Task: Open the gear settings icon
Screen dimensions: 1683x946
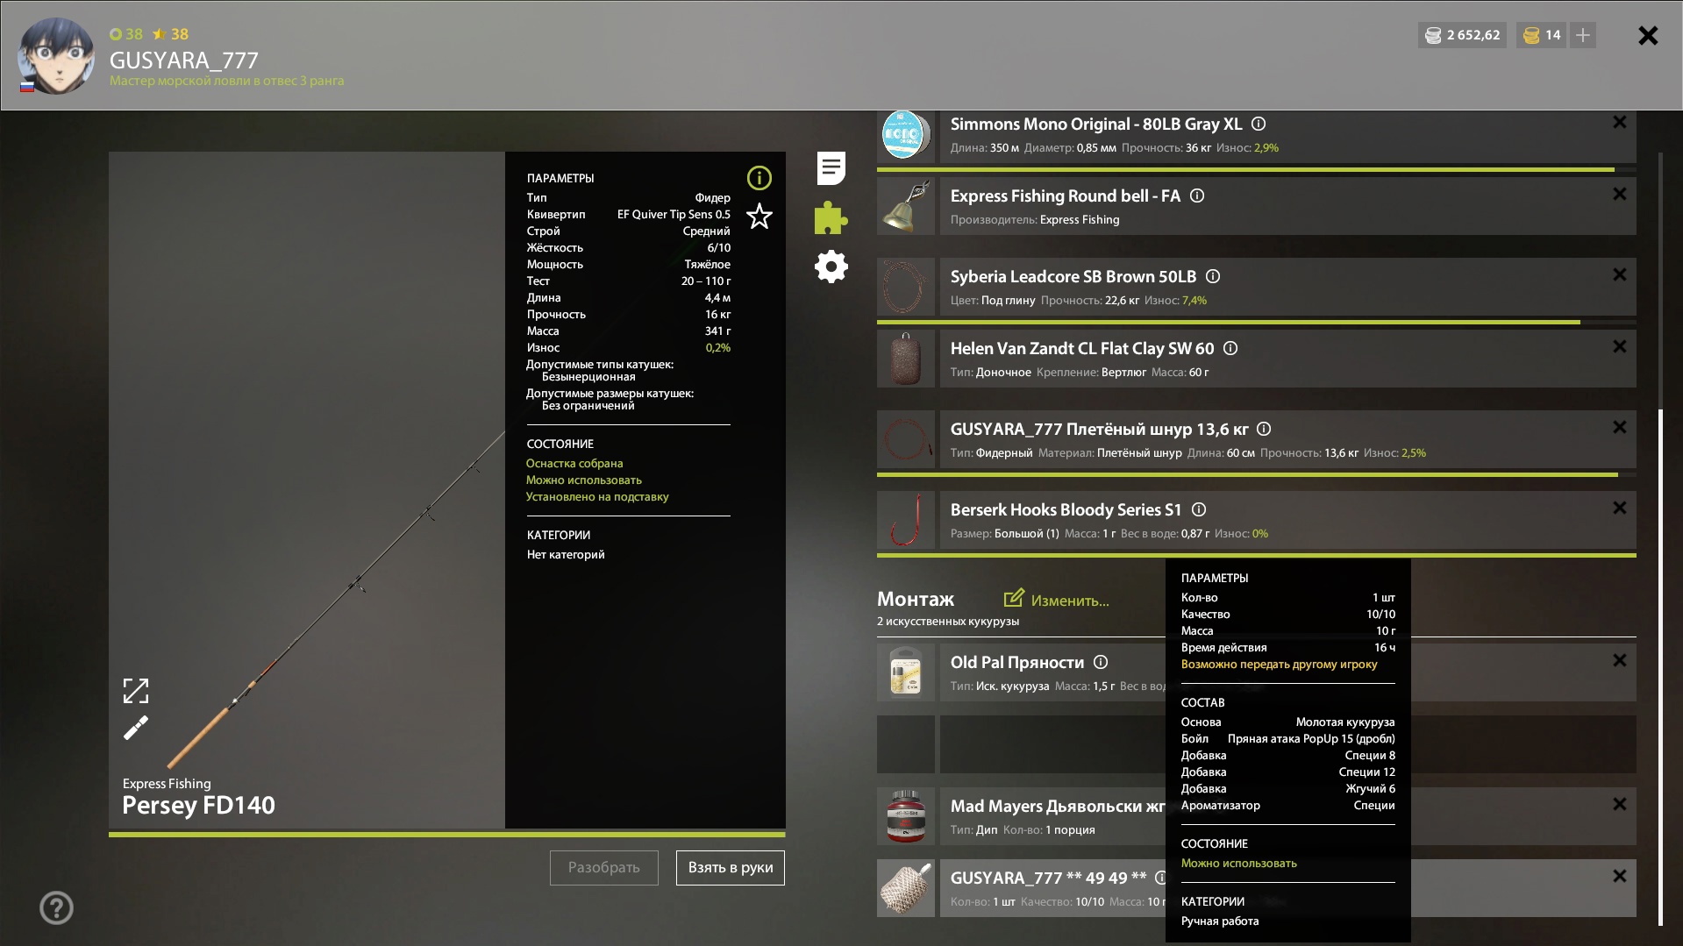Action: pos(831,267)
